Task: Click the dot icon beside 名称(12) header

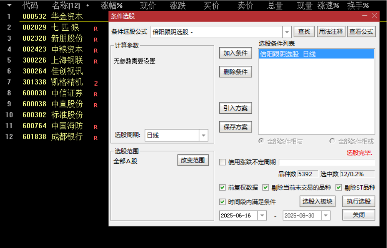Action: (x=87, y=5)
